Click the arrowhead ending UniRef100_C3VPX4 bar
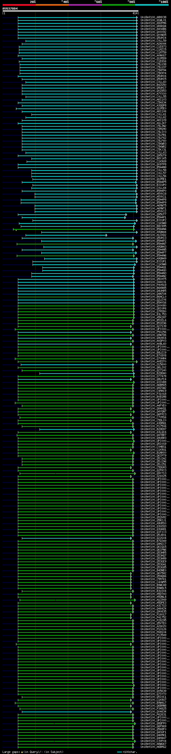Image resolution: width=171 pixels, height=754 pixels. click(x=135, y=741)
